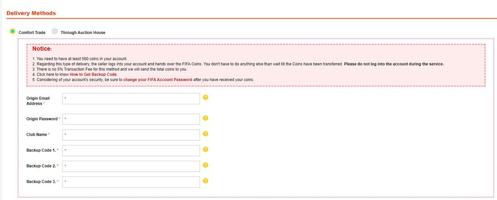Screen dimensions: 497x200
Task: Click the Club Name input box
Action: 131,135
